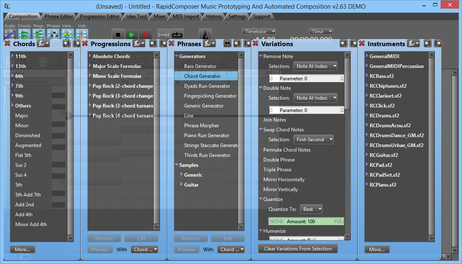The image size is (462, 264).
Task: Close the Phrases panel
Action: (171, 44)
